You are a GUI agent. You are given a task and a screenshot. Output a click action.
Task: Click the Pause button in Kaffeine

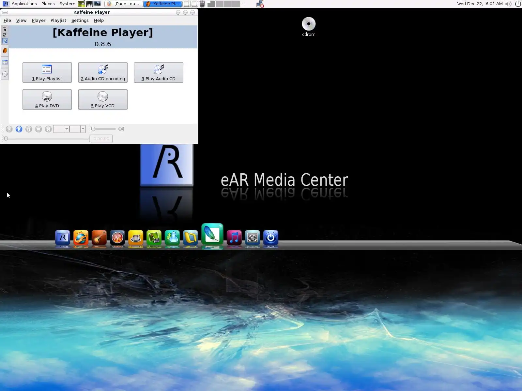pos(29,129)
